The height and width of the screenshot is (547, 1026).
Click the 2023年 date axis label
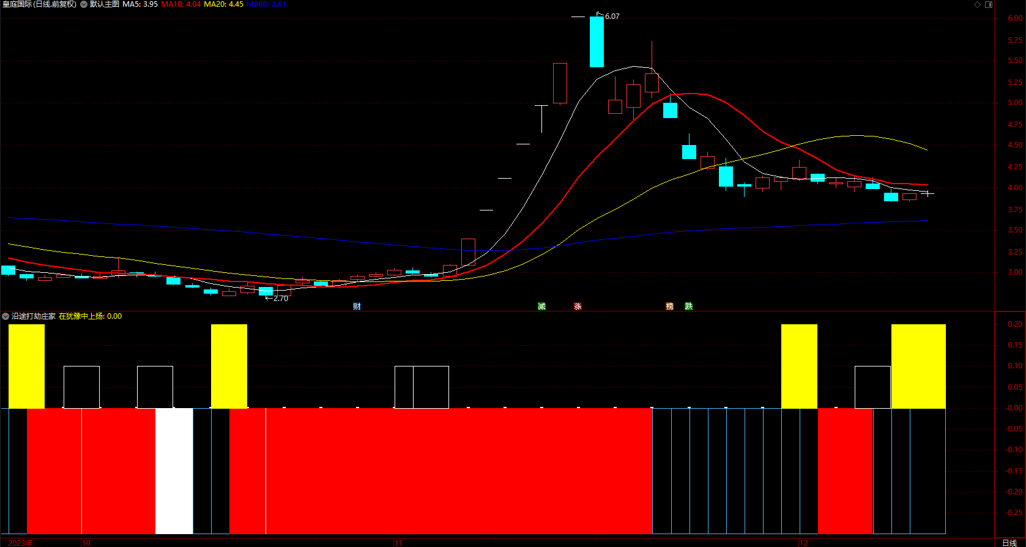point(20,543)
